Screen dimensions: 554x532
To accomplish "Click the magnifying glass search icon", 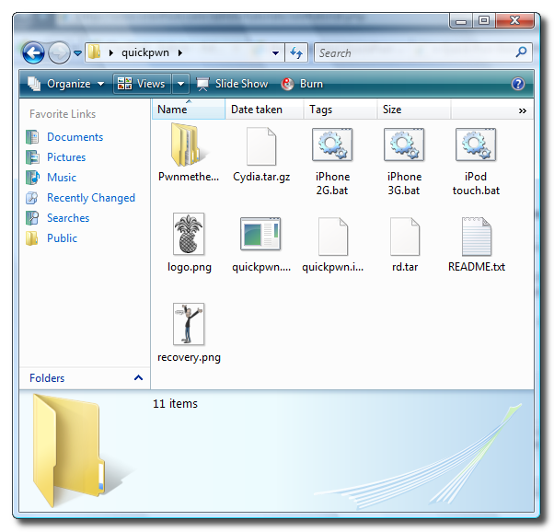I will click(x=521, y=52).
